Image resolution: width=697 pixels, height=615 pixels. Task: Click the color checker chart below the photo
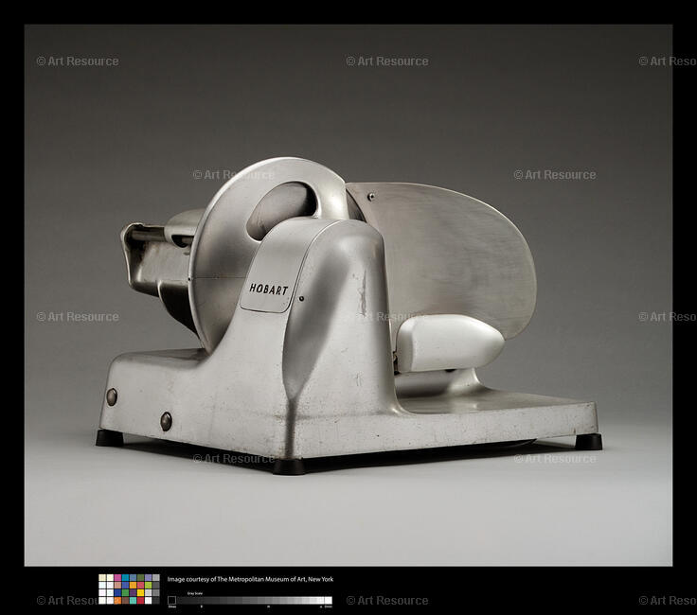click(x=129, y=589)
